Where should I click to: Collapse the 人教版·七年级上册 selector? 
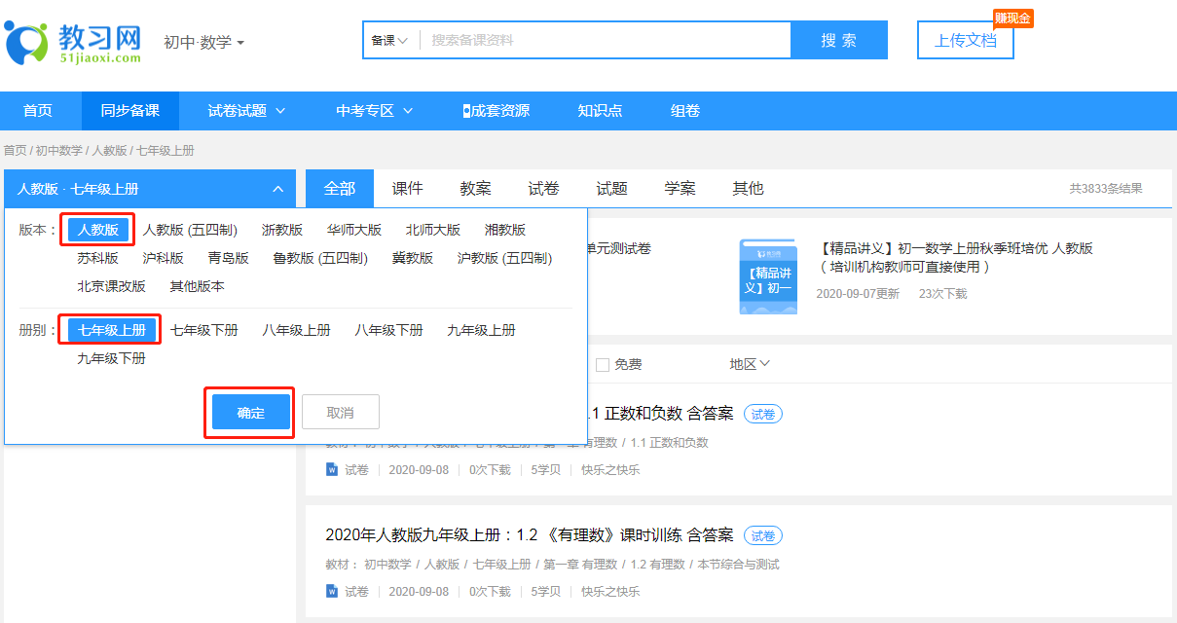point(150,189)
